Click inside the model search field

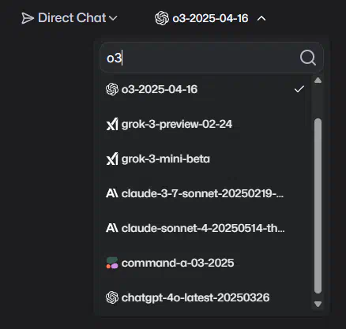[x=200, y=58]
